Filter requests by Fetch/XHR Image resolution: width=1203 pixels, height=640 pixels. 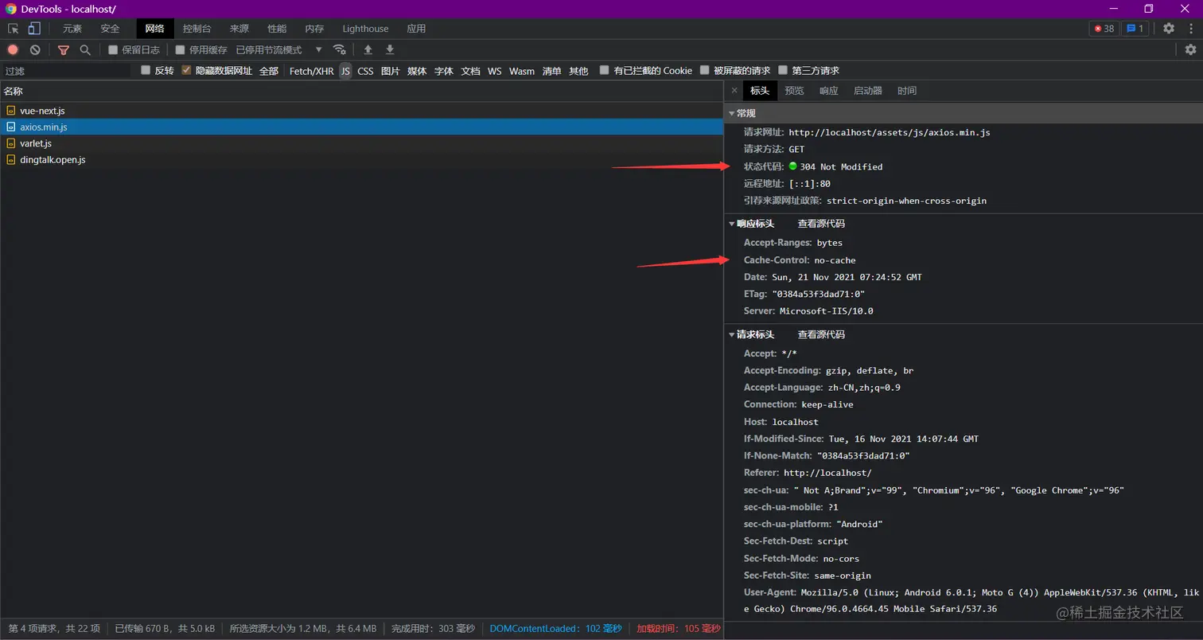(312, 71)
